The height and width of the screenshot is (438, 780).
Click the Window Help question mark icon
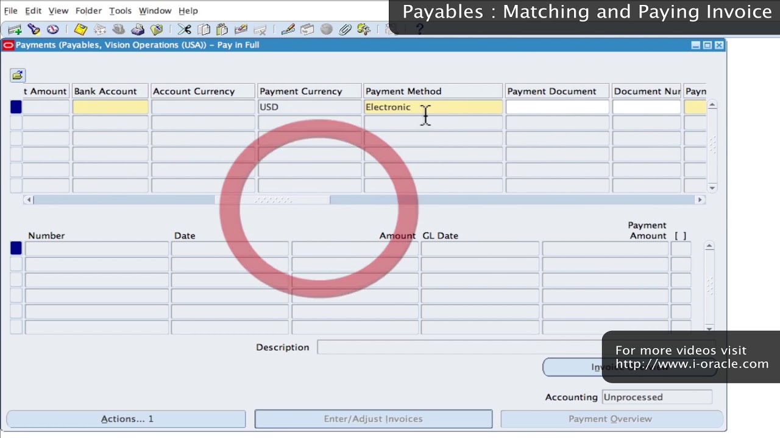pos(419,29)
